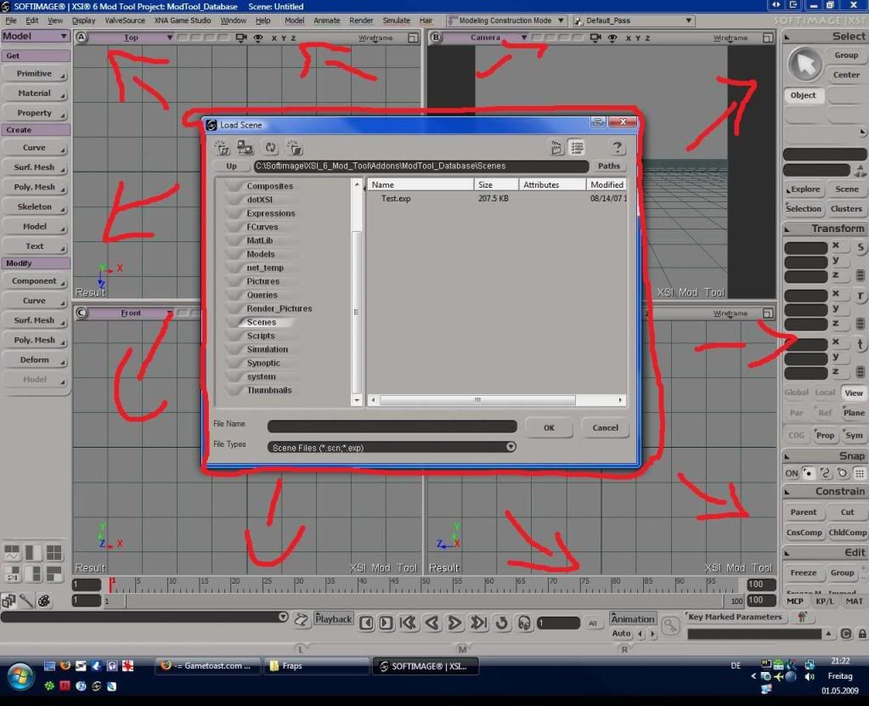Click Cancel in the Load Scene dialog
The height and width of the screenshot is (706, 869).
tap(605, 428)
